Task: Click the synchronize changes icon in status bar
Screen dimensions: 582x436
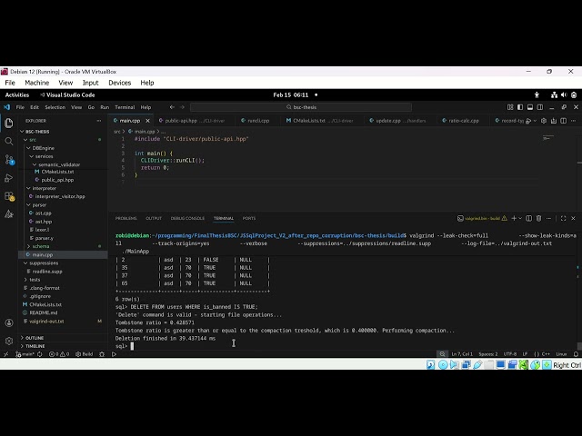Action: tap(40, 354)
